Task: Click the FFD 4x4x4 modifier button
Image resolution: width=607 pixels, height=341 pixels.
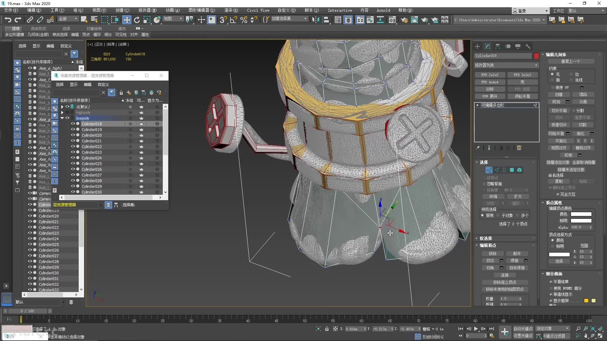Action: (x=490, y=82)
